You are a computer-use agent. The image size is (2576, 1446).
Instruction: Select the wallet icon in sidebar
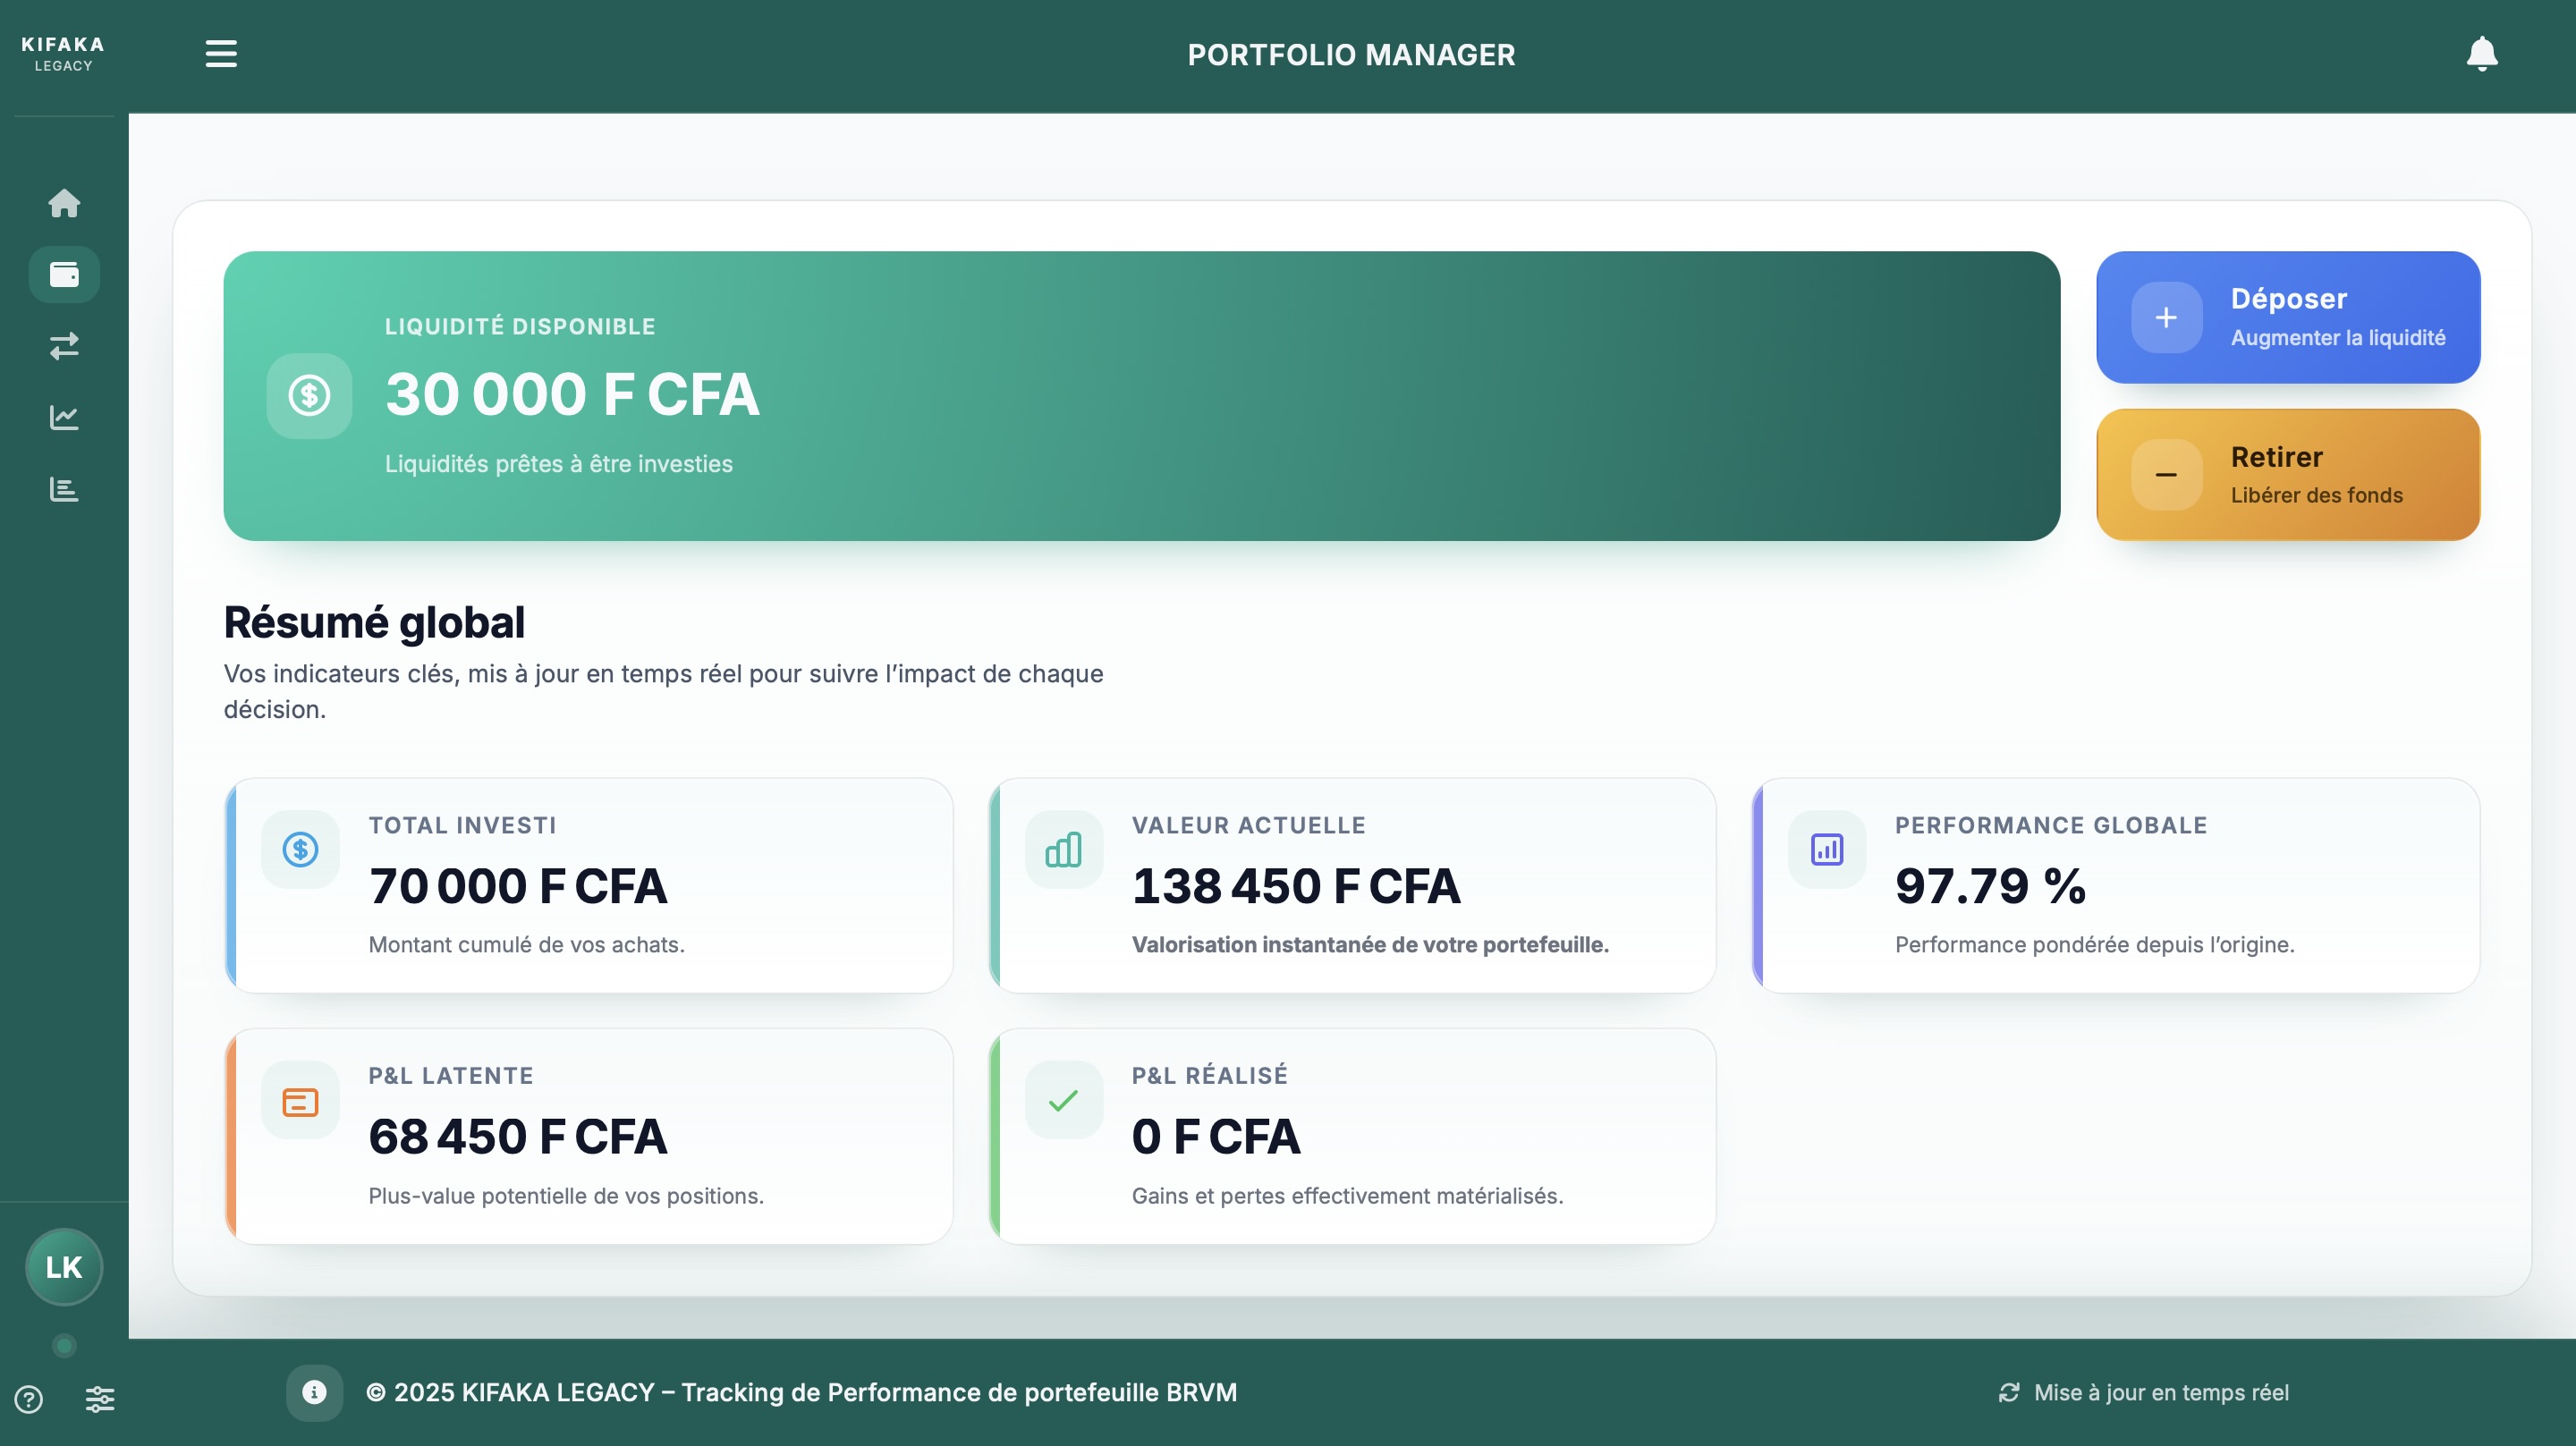(x=64, y=274)
